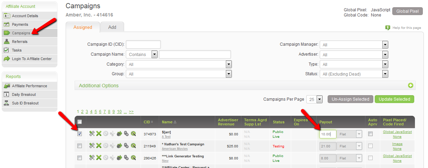Toggle Auto Aprv checkbox for Nathan's Test Campaign
This screenshot has width=428, height=168.
(370, 146)
